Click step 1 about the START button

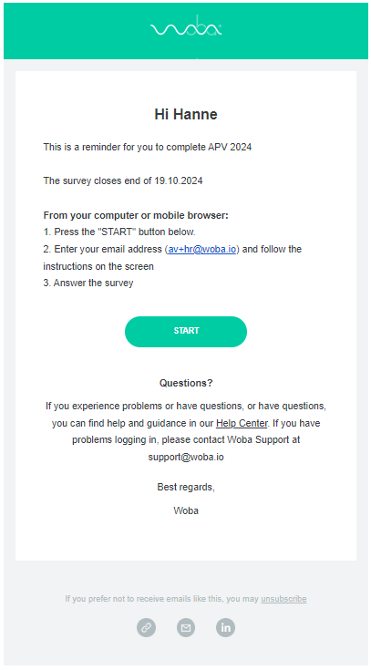(119, 232)
